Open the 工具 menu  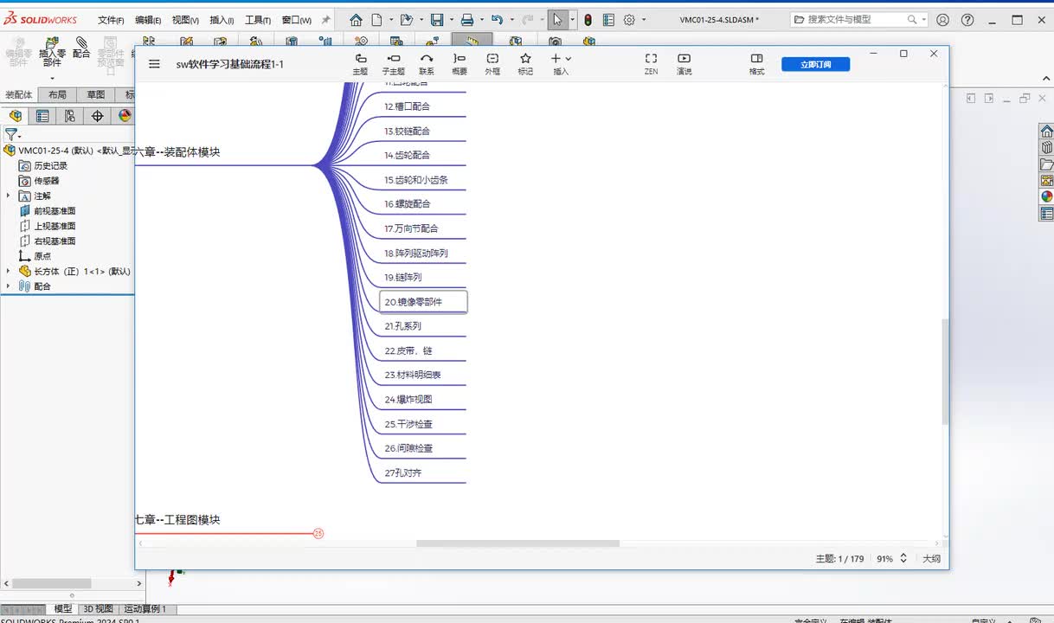click(257, 20)
